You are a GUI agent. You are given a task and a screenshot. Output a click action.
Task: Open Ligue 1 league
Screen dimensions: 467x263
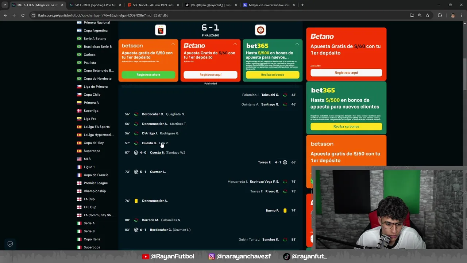pos(89,167)
